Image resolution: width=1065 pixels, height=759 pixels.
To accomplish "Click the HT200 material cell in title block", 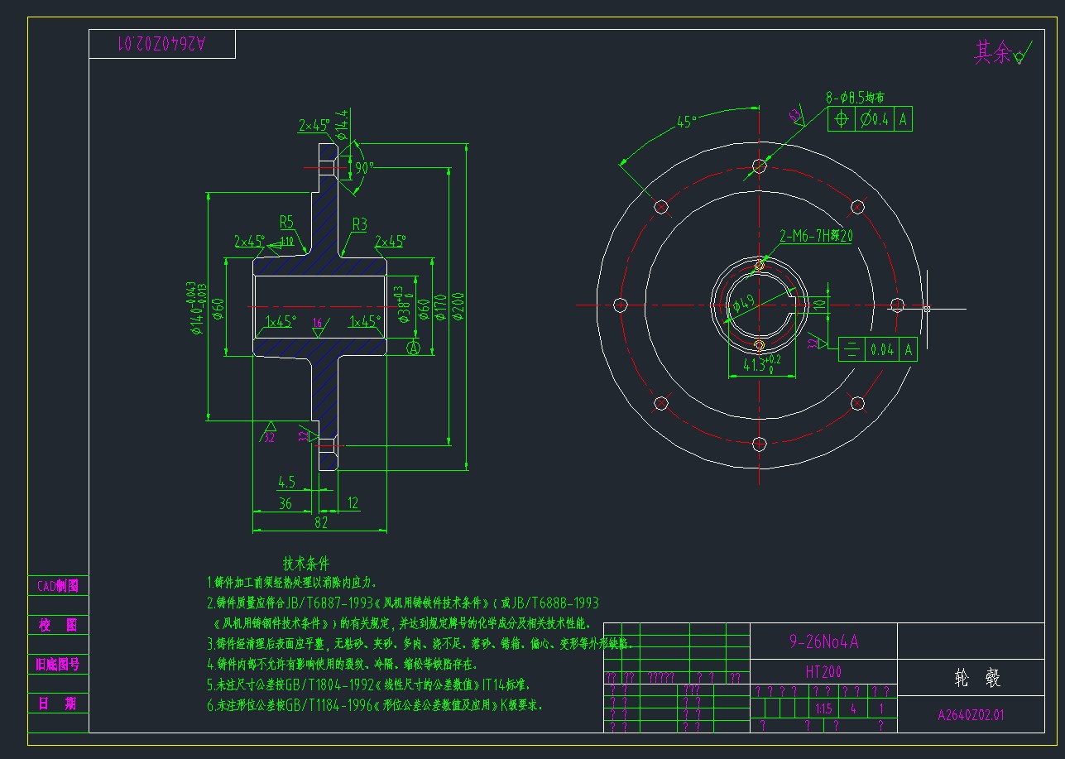I will tap(823, 671).
